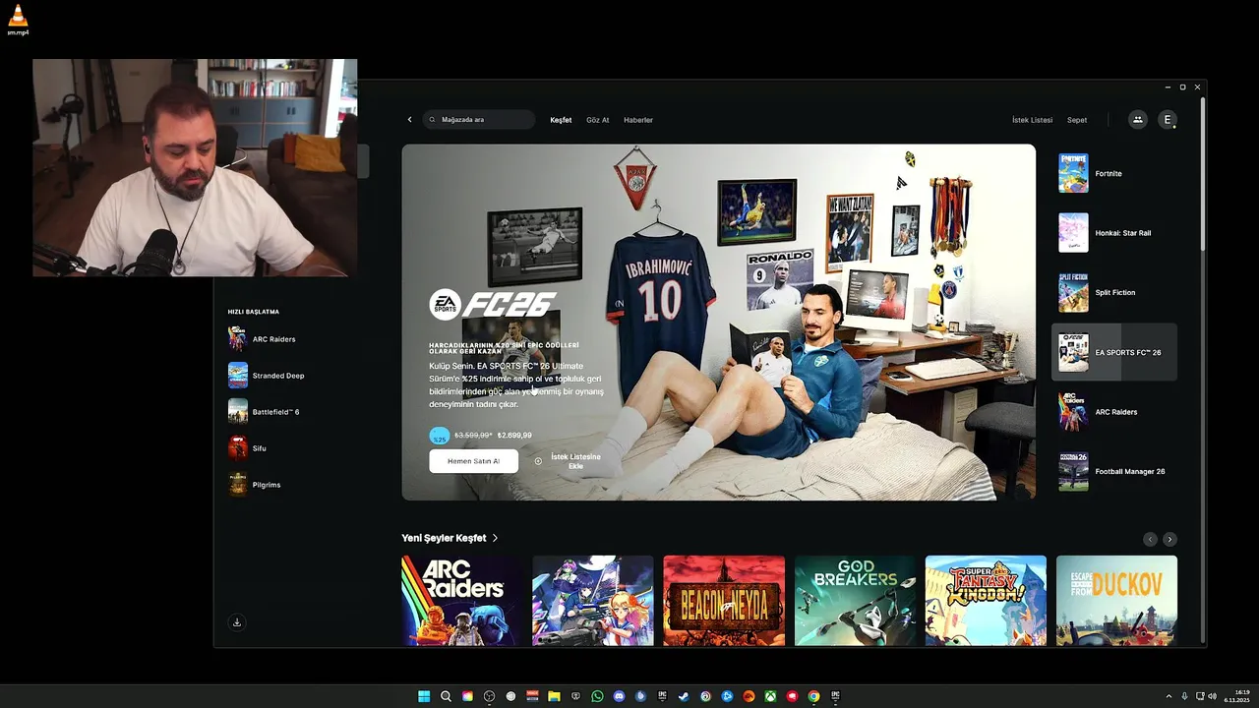
Task: Click the Hızlı Başlatma heading
Action: (x=254, y=312)
